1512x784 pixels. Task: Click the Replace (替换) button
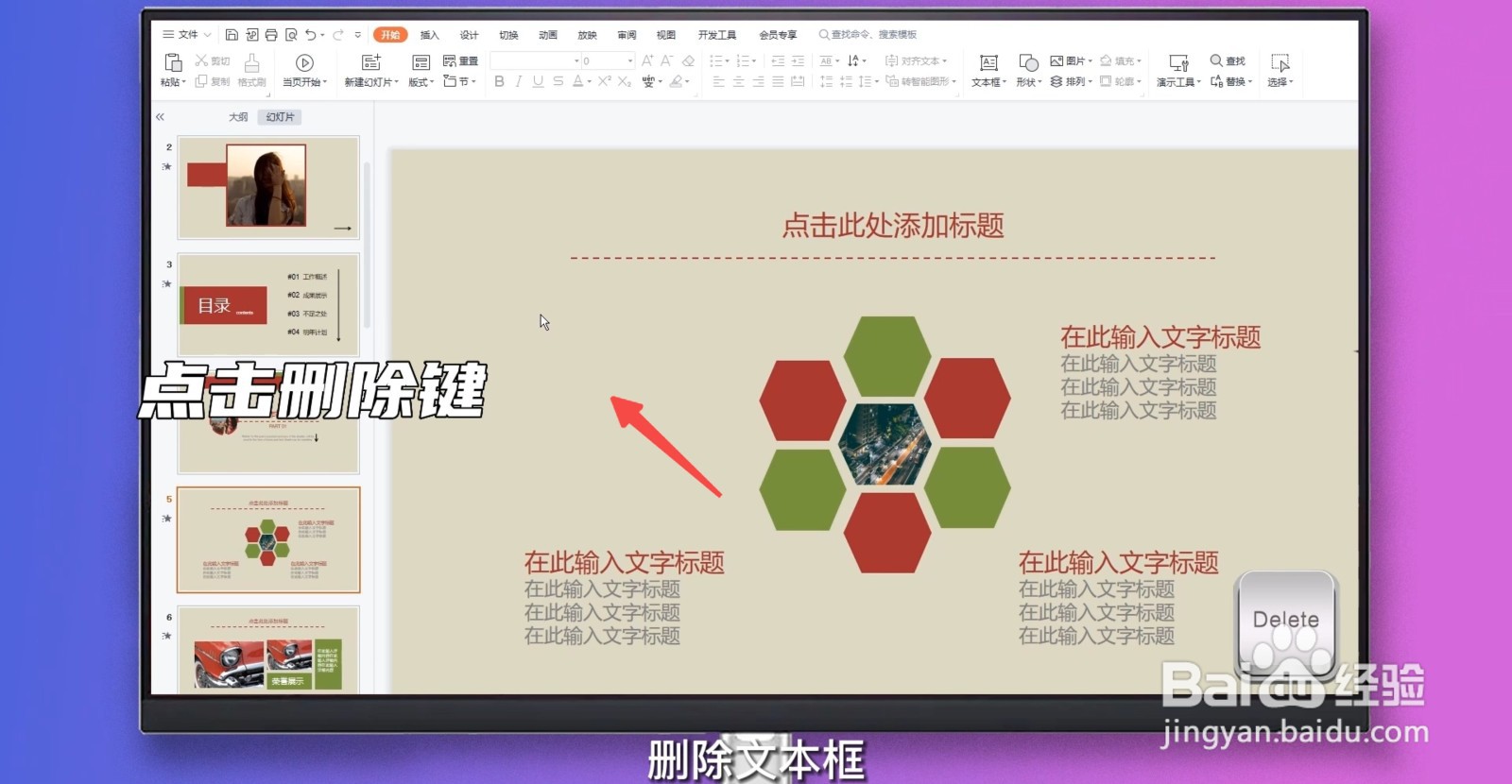(1230, 81)
